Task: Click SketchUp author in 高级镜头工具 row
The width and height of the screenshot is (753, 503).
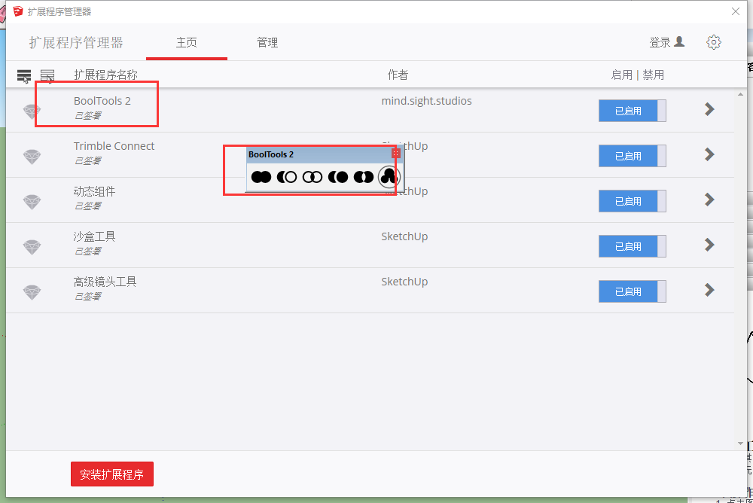Action: click(x=404, y=282)
